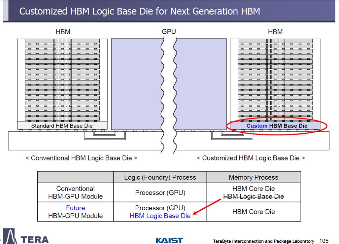Click the '< Customized HBM Logic Base Die >' caption

(x=251, y=158)
